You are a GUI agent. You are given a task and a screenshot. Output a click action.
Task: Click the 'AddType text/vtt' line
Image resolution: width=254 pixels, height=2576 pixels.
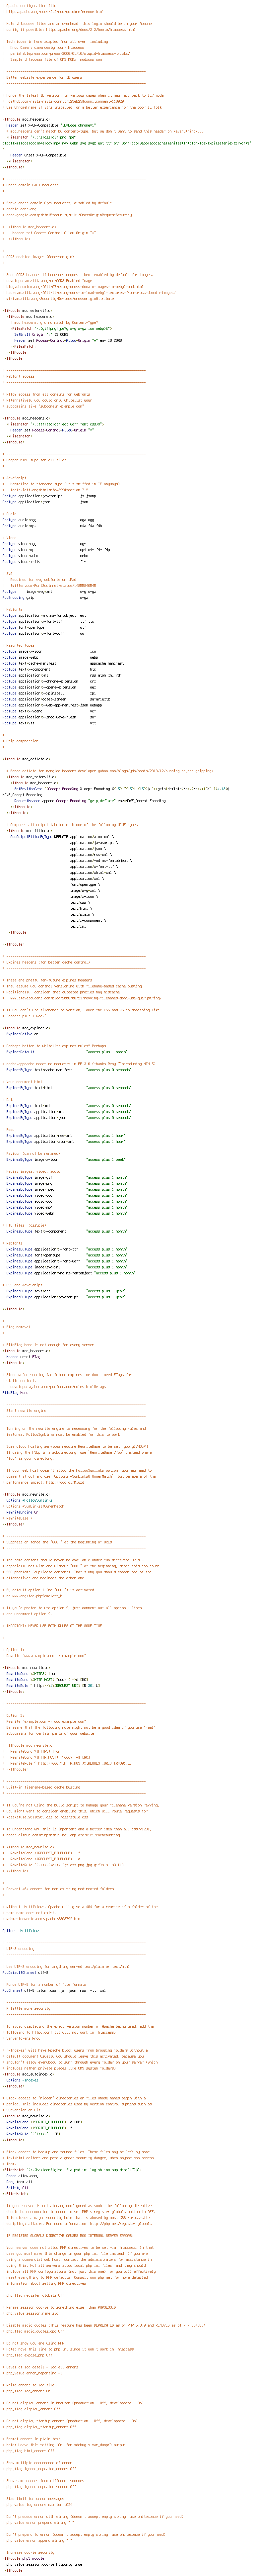coord(49,723)
